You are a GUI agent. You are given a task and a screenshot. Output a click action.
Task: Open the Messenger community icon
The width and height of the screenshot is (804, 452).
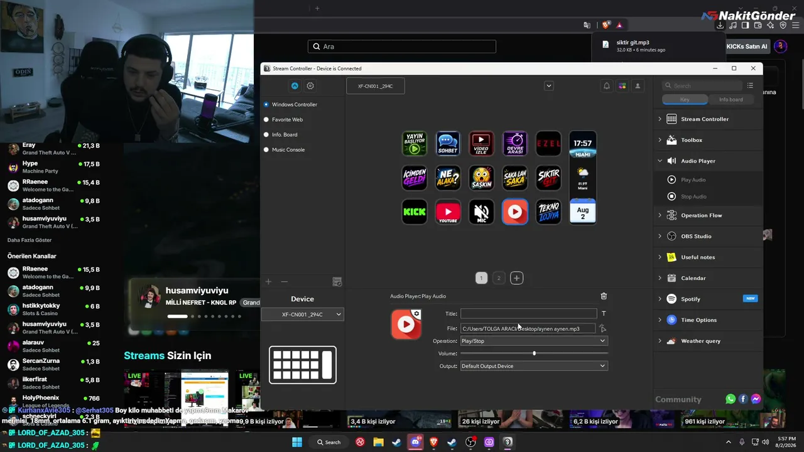[x=756, y=399]
